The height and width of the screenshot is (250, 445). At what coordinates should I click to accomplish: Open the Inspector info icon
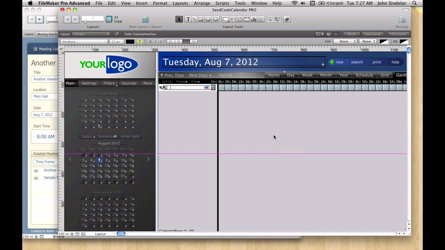point(329,34)
